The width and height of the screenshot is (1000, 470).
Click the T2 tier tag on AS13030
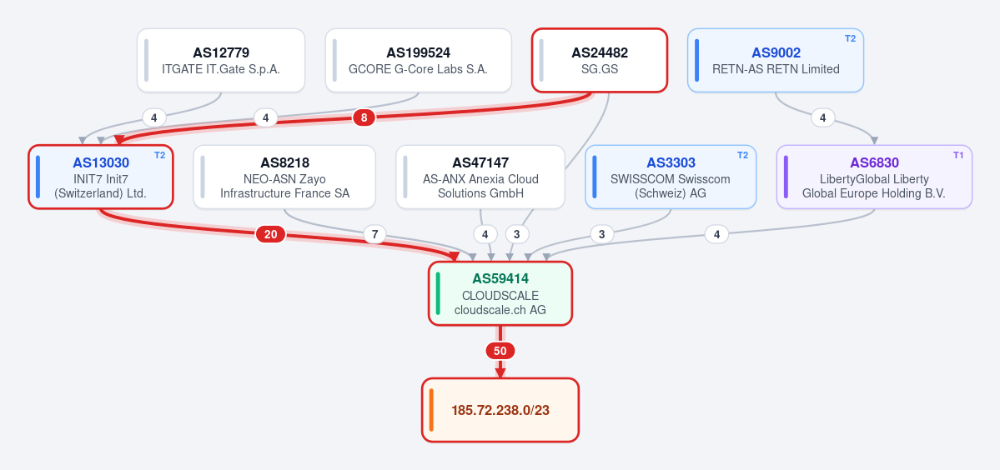[159, 155]
